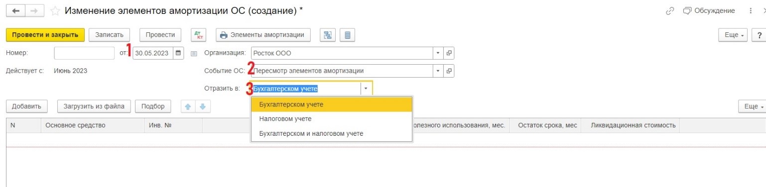Open the Росток ООО organization record

449,53
